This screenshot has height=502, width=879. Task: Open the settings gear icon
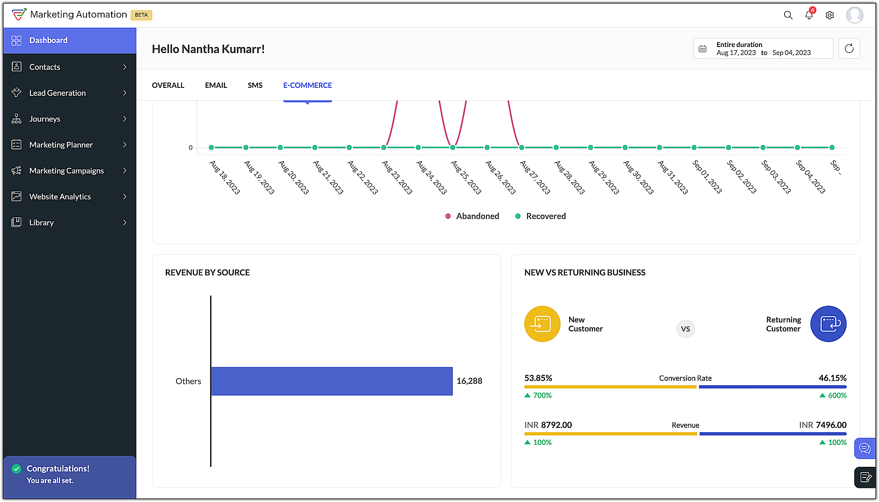[x=829, y=15]
